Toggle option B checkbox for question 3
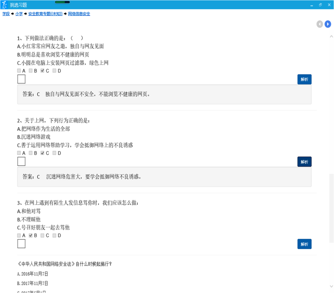This screenshot has width=334, height=293. point(31,236)
